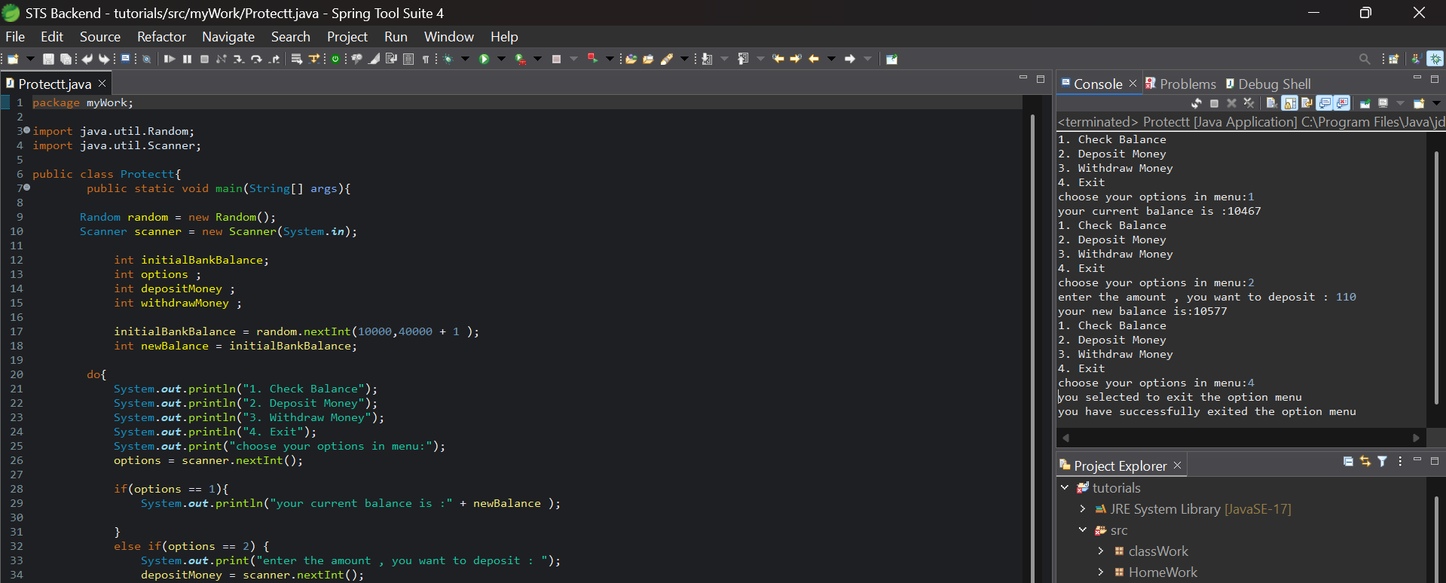Click the Debug bug icon in toolbar
Screen dimensions: 1446x583
point(448,59)
